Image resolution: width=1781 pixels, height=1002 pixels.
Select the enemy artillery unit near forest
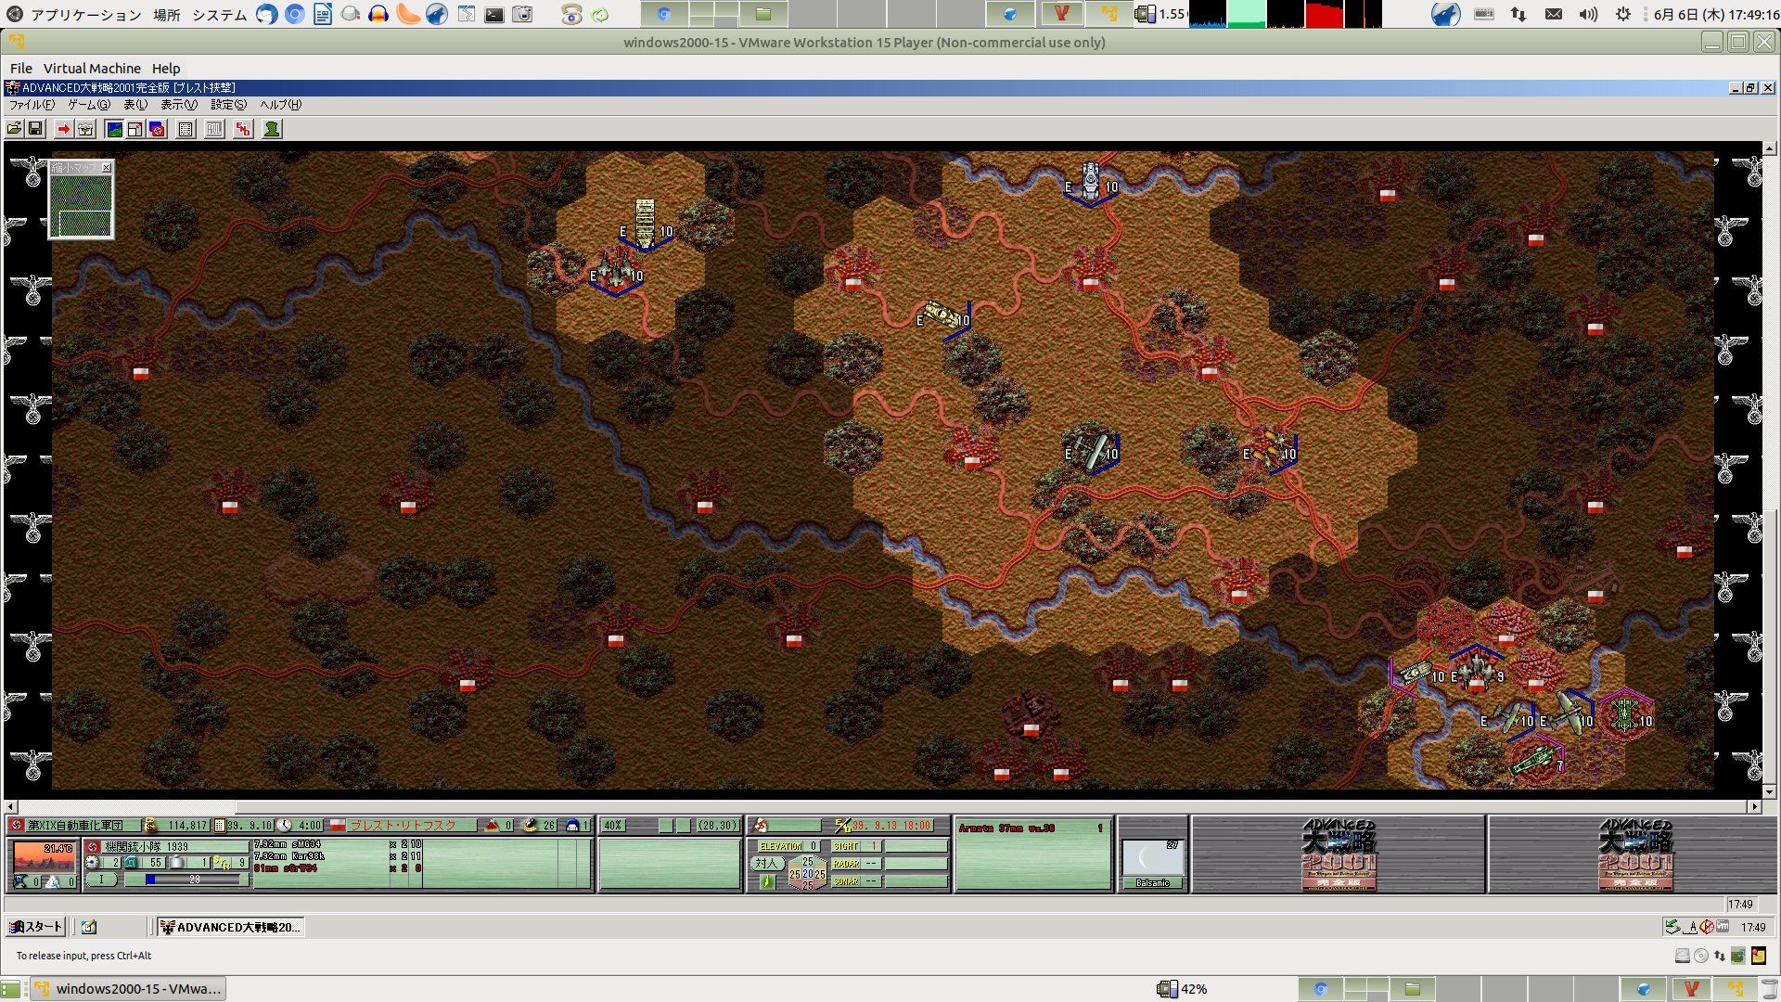pos(944,317)
